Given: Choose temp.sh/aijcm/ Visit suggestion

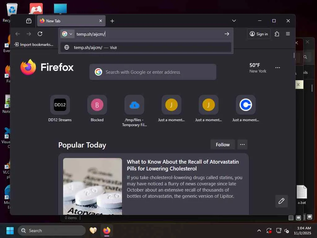Looking at the screenshot, I should [x=146, y=47].
